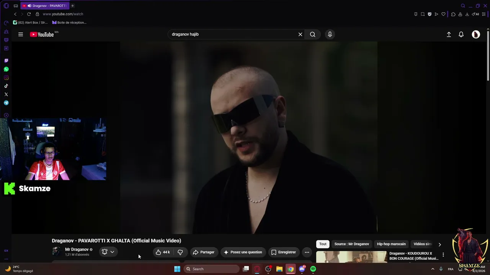The width and height of the screenshot is (490, 275).
Task: Start voice search with the microphone
Action: tap(330, 34)
